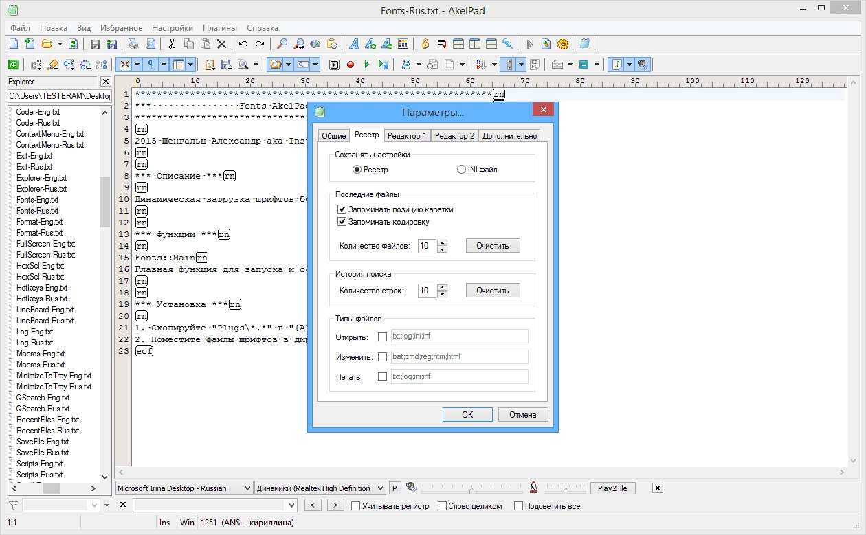Click the orange gear plugins icon
866x535 pixels.
click(x=563, y=44)
